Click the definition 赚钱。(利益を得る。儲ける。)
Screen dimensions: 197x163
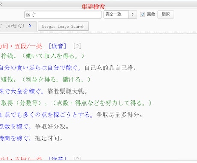45,79
